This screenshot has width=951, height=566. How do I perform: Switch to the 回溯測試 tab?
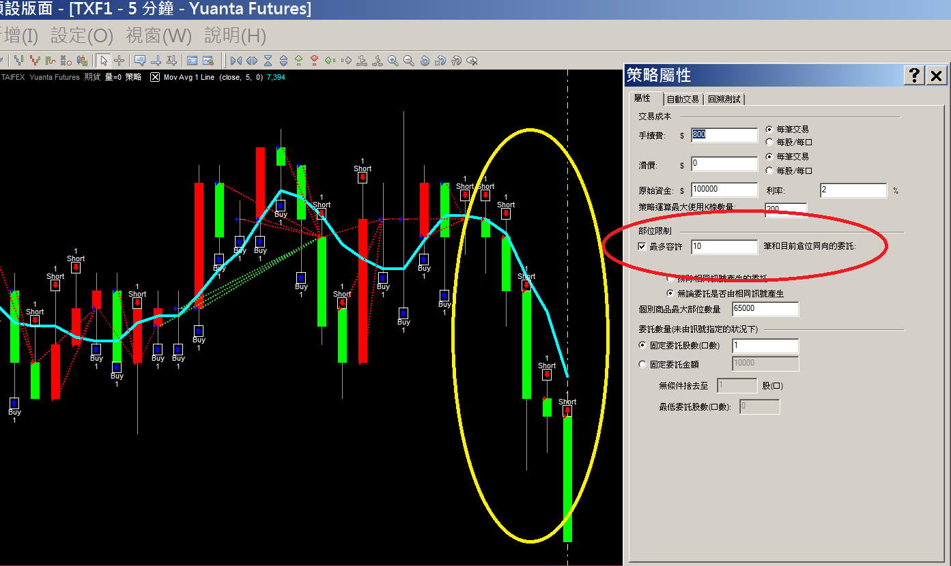[x=724, y=100]
